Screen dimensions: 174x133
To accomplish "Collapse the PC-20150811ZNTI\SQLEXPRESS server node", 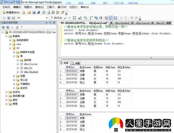I will pos(3,32).
